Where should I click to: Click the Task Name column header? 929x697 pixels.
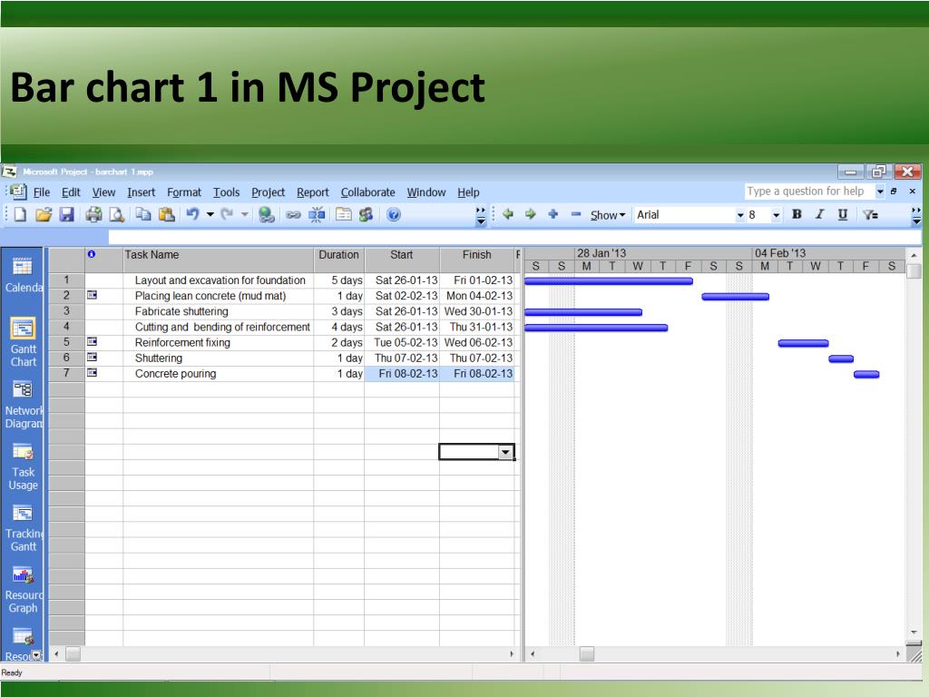[218, 260]
